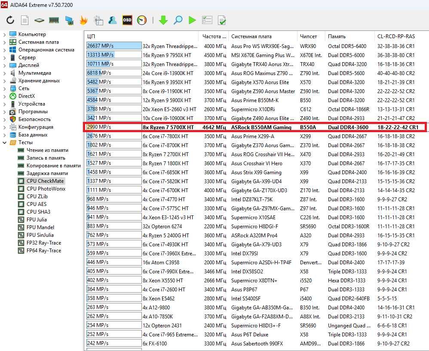Viewport: 429px width, 351px height.
Task: Select the Сеть category
Action: (x=24, y=88)
